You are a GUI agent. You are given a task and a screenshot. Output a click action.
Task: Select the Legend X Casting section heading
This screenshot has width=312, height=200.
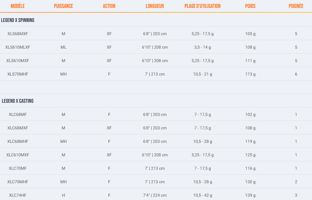(18, 101)
